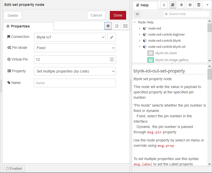212x173 pixels.
Task: Click the Cancel button
Action: (96, 15)
